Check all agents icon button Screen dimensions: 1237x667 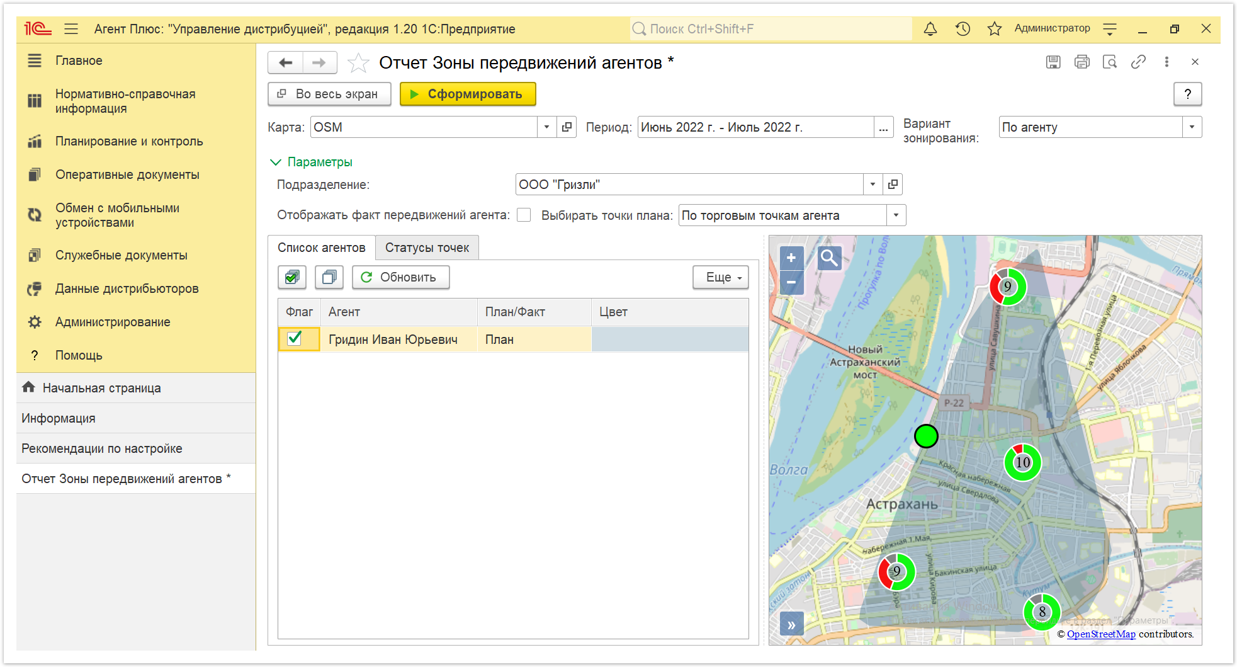pyautogui.click(x=292, y=277)
